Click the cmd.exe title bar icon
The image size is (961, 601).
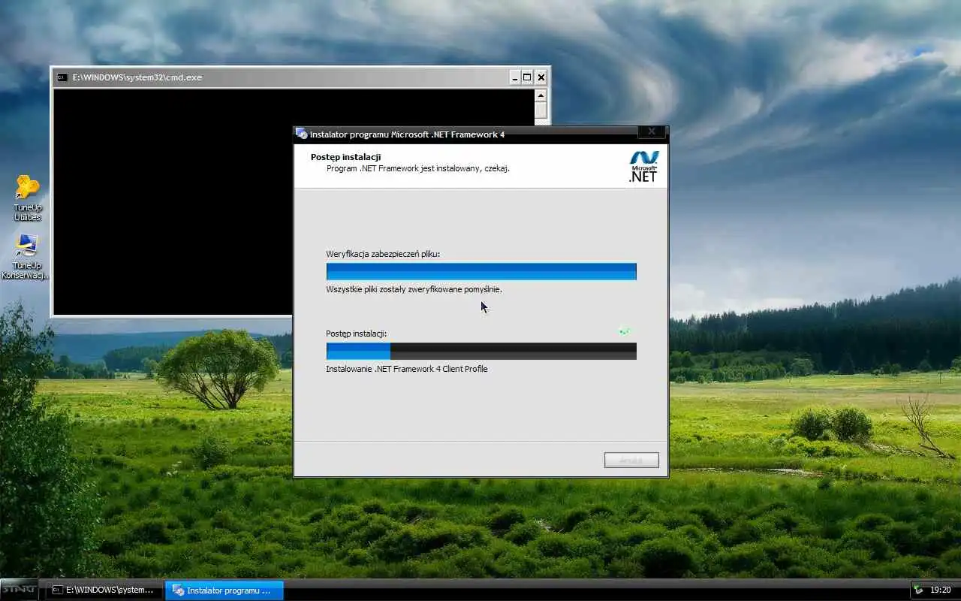pyautogui.click(x=63, y=77)
